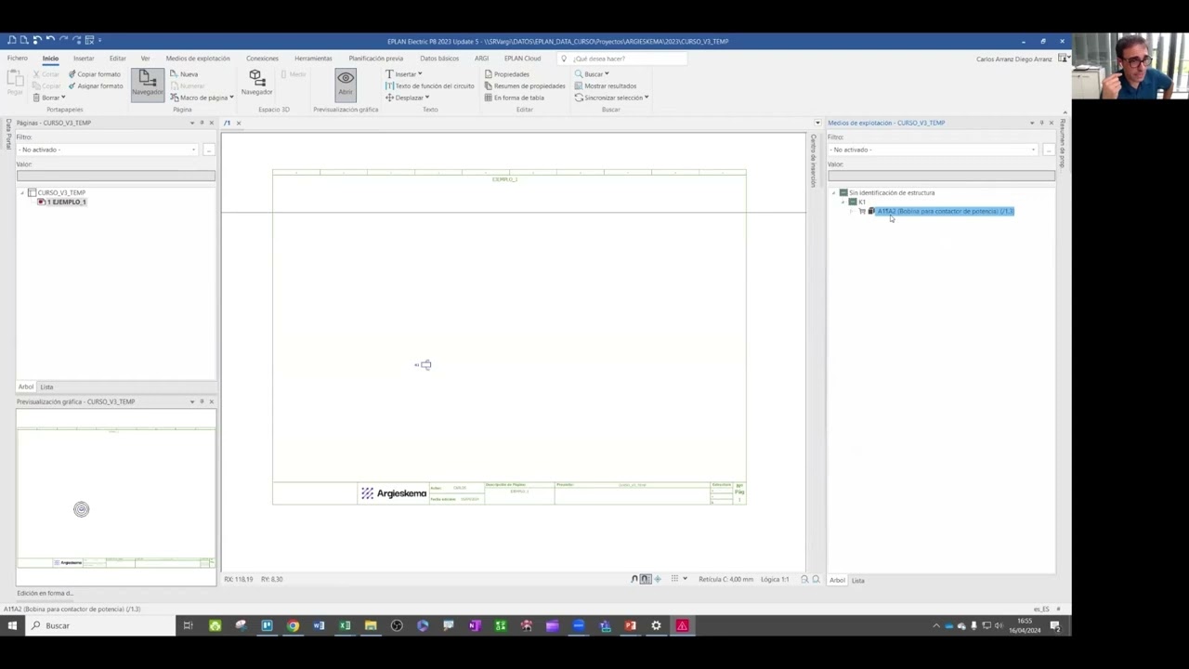Click Asignar formato in the ribbon

pos(95,86)
